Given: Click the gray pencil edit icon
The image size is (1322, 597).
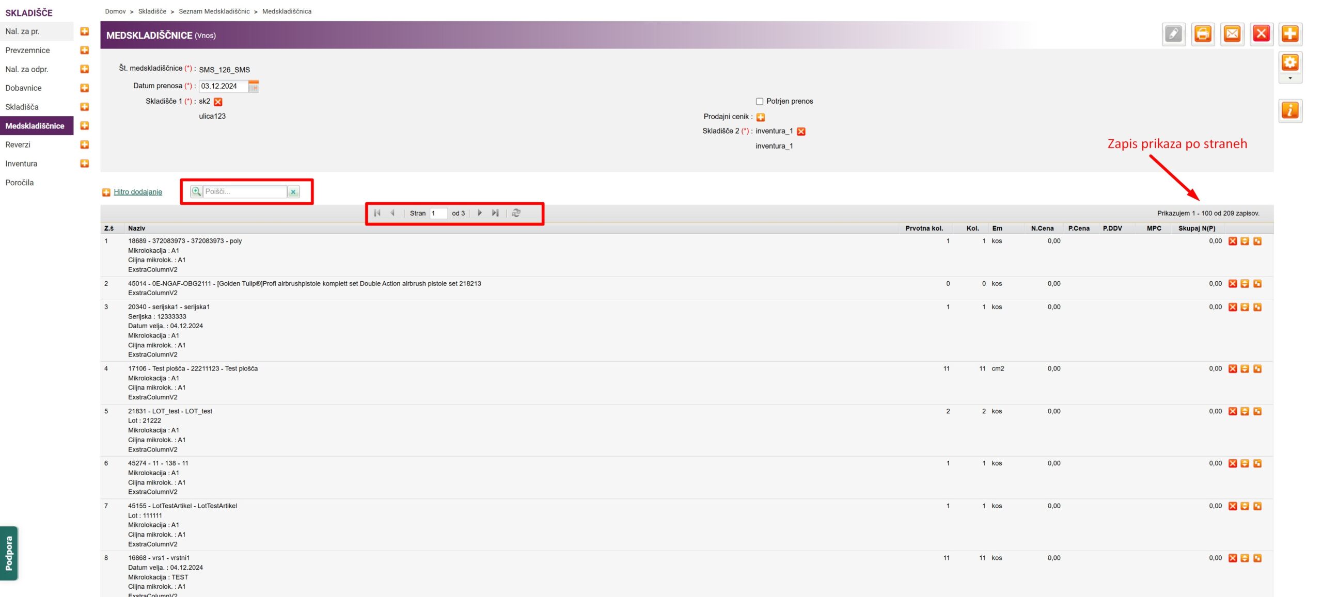Looking at the screenshot, I should (x=1174, y=34).
